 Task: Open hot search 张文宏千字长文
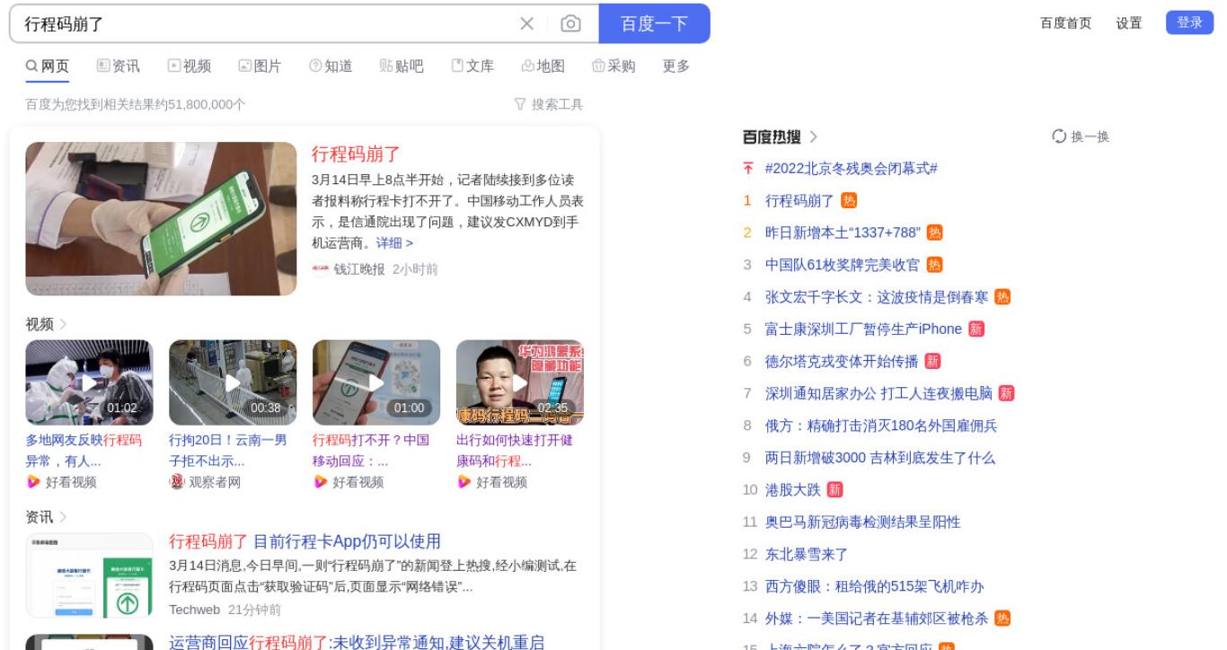pos(877,297)
